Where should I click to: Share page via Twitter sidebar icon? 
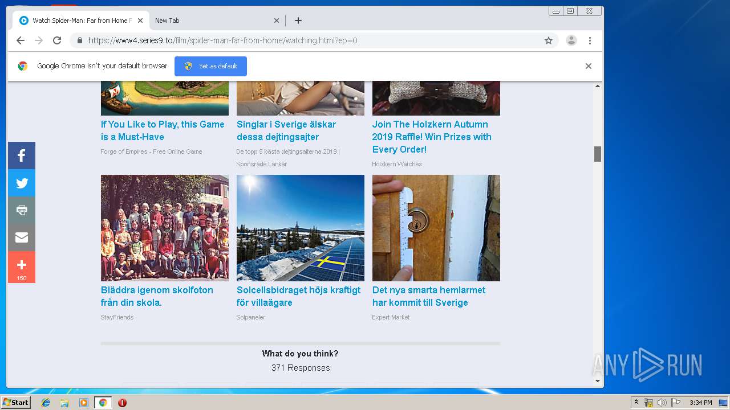click(x=22, y=183)
